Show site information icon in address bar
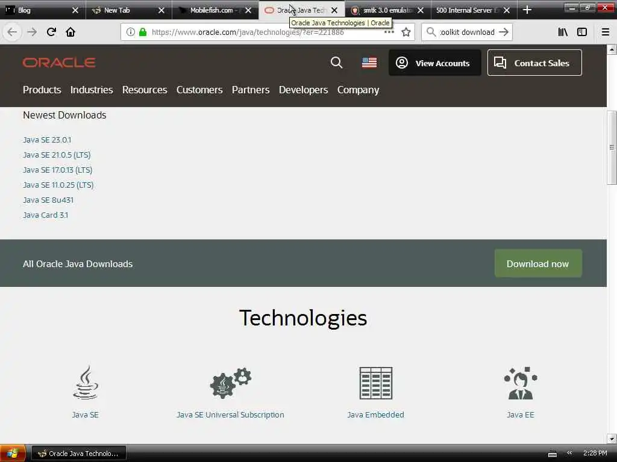This screenshot has height=462, width=617. pyautogui.click(x=131, y=32)
